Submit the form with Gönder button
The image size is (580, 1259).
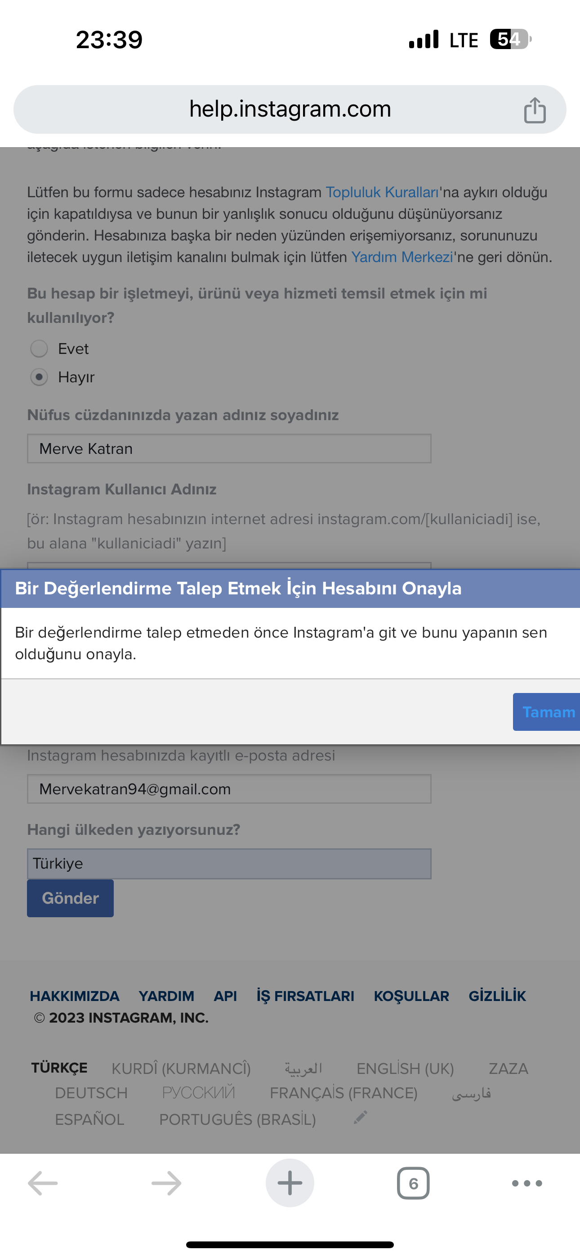(x=70, y=898)
